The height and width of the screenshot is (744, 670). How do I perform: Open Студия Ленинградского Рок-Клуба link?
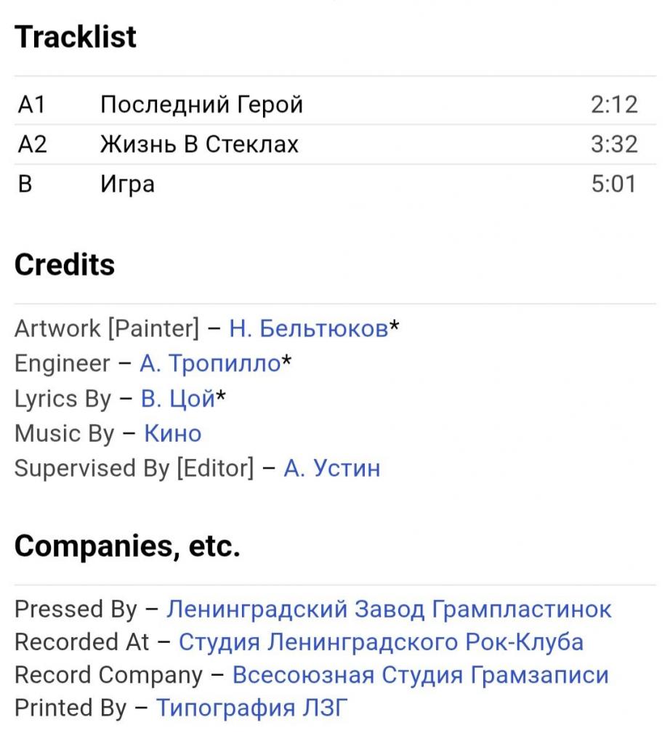[381, 642]
